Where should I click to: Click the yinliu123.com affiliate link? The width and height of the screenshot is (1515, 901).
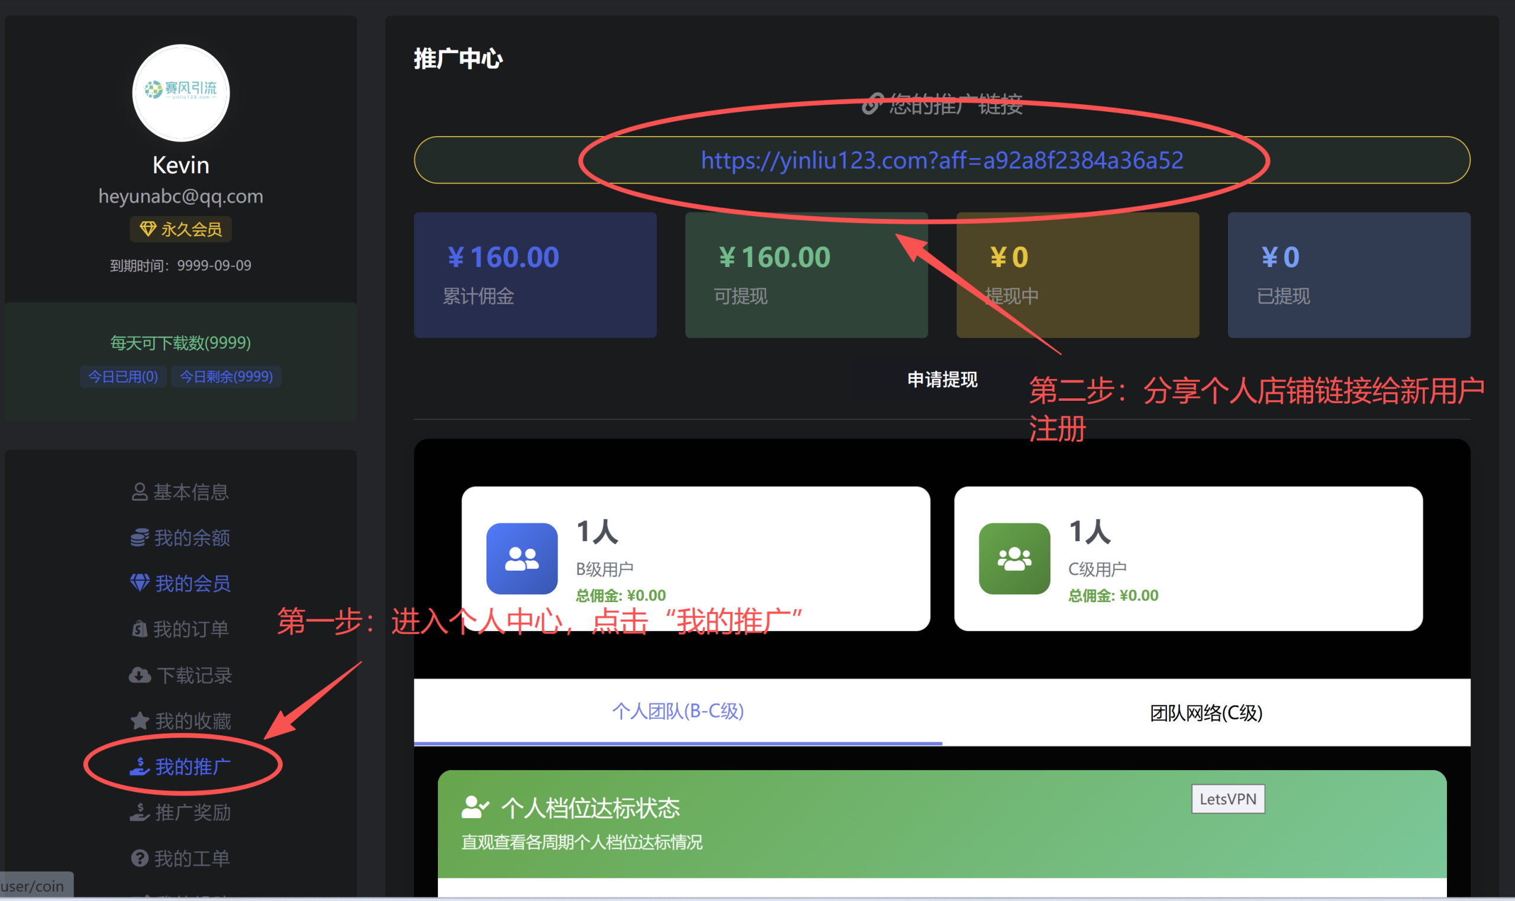[x=942, y=160]
